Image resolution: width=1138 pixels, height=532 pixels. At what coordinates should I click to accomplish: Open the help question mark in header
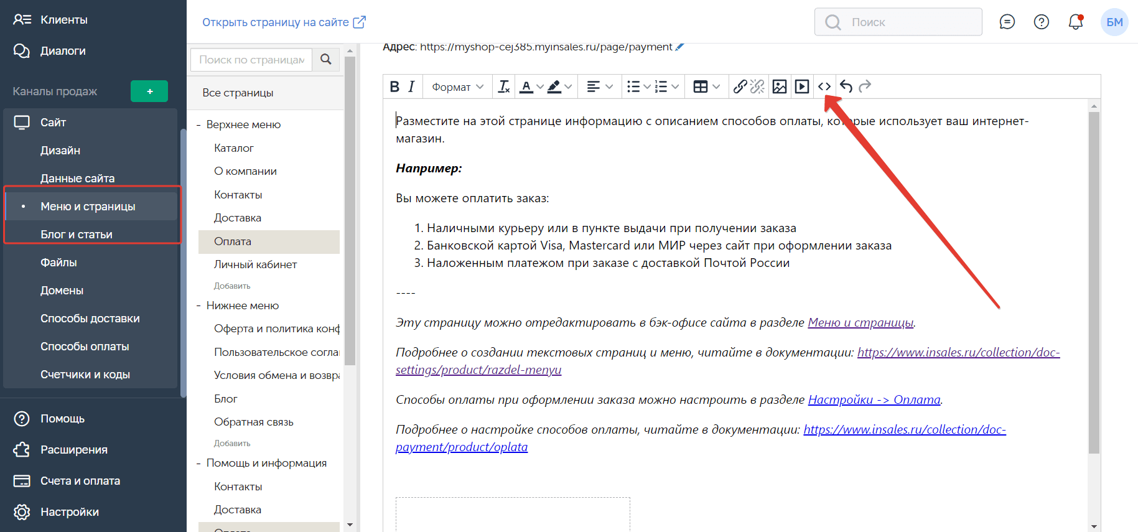coord(1042,22)
